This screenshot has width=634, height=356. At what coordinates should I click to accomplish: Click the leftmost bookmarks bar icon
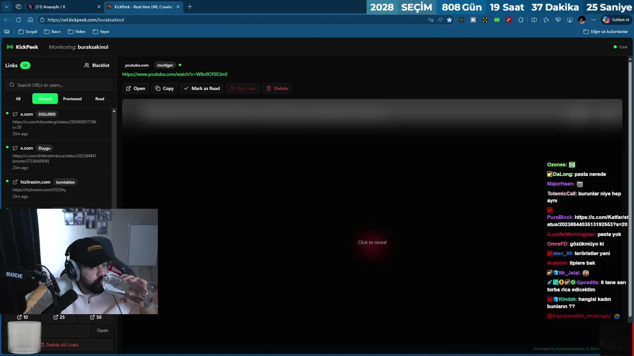(x=6, y=32)
